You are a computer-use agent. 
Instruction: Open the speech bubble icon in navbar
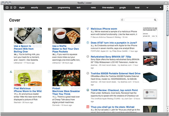point(15,8)
